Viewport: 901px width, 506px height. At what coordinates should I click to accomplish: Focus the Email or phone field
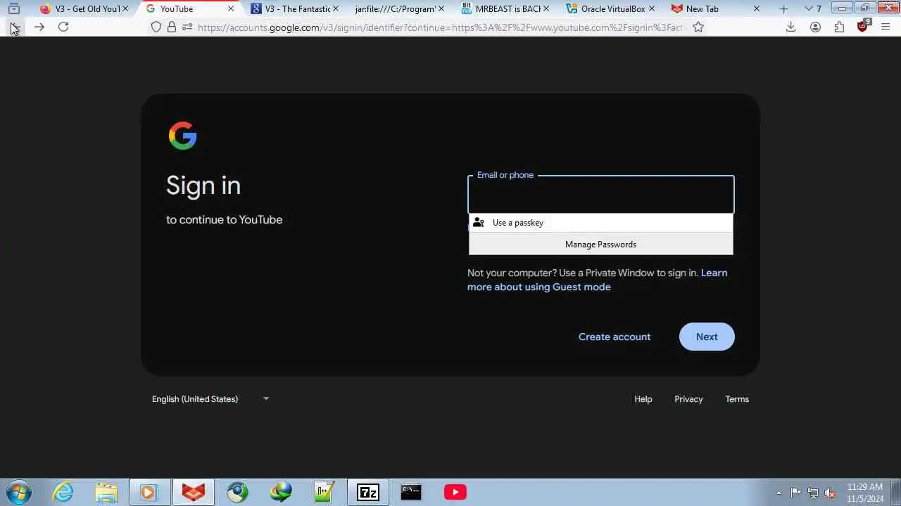click(x=601, y=195)
